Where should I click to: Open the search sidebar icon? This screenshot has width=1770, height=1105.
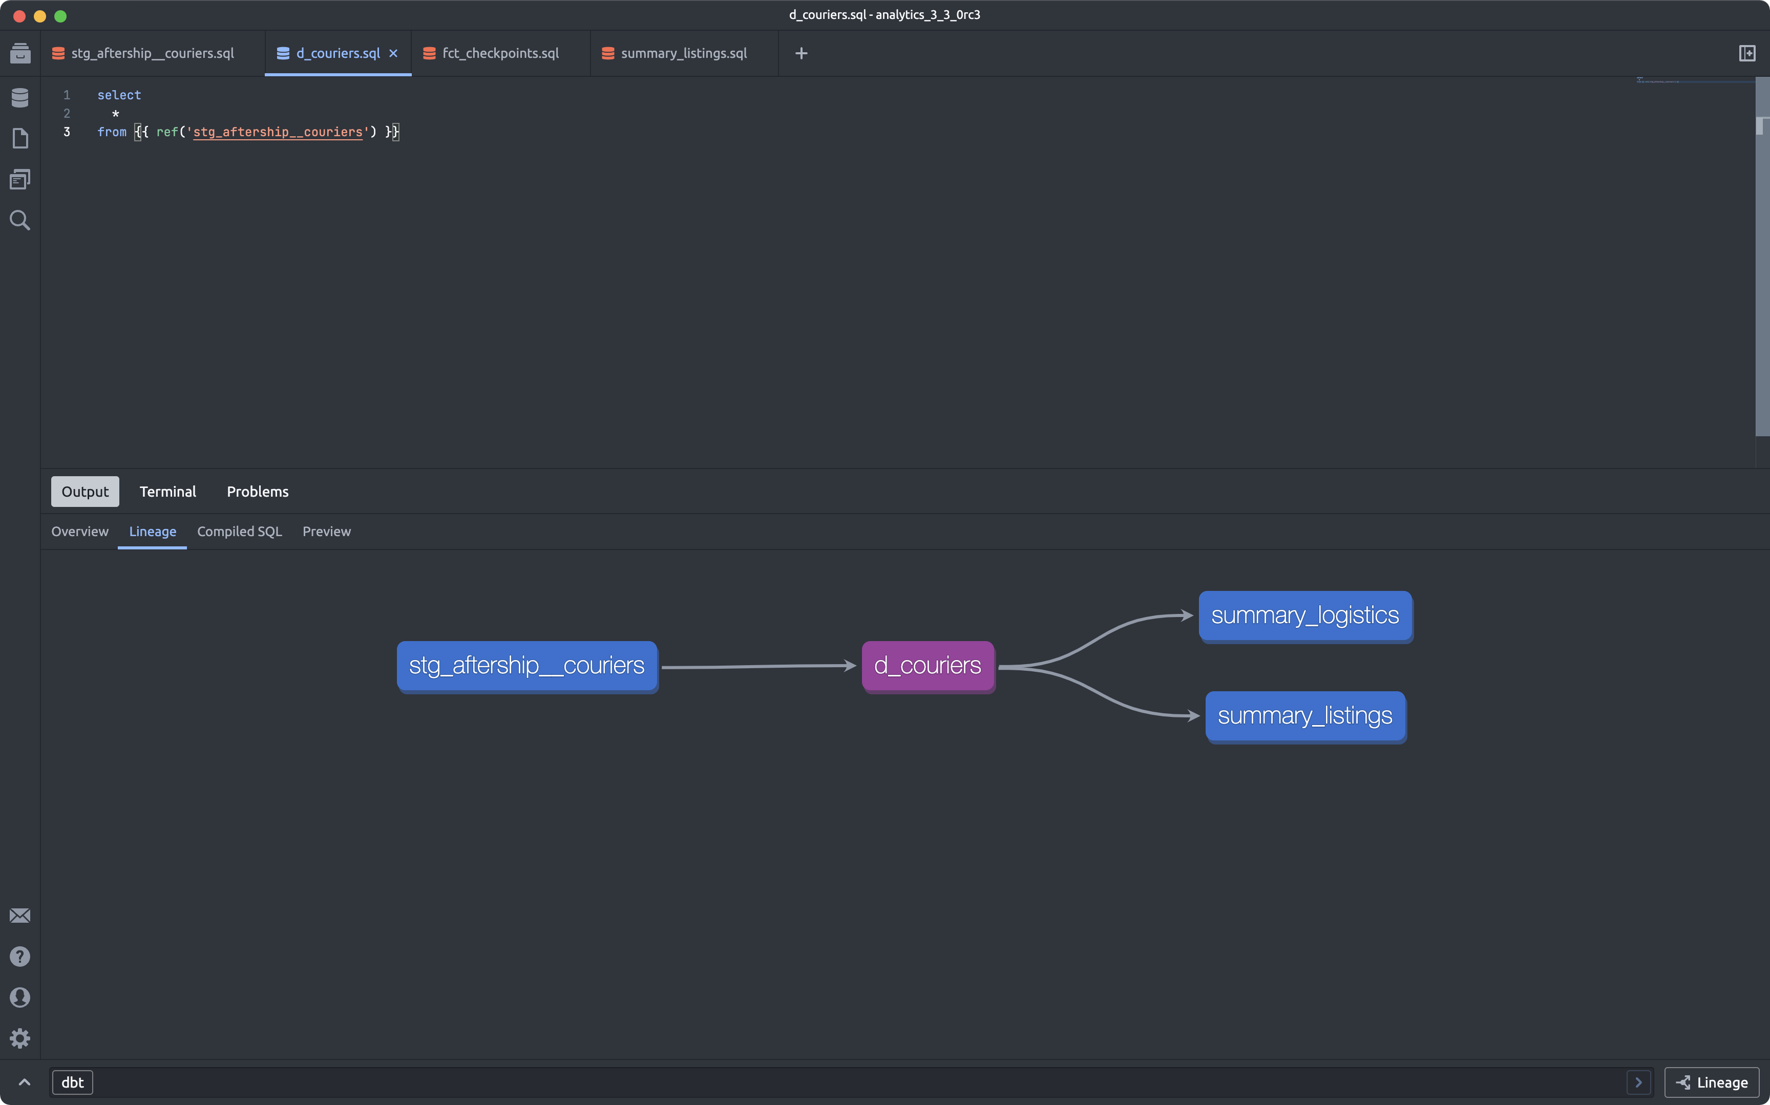[20, 220]
